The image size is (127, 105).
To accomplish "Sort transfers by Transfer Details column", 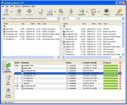I will click(x=93, y=63).
